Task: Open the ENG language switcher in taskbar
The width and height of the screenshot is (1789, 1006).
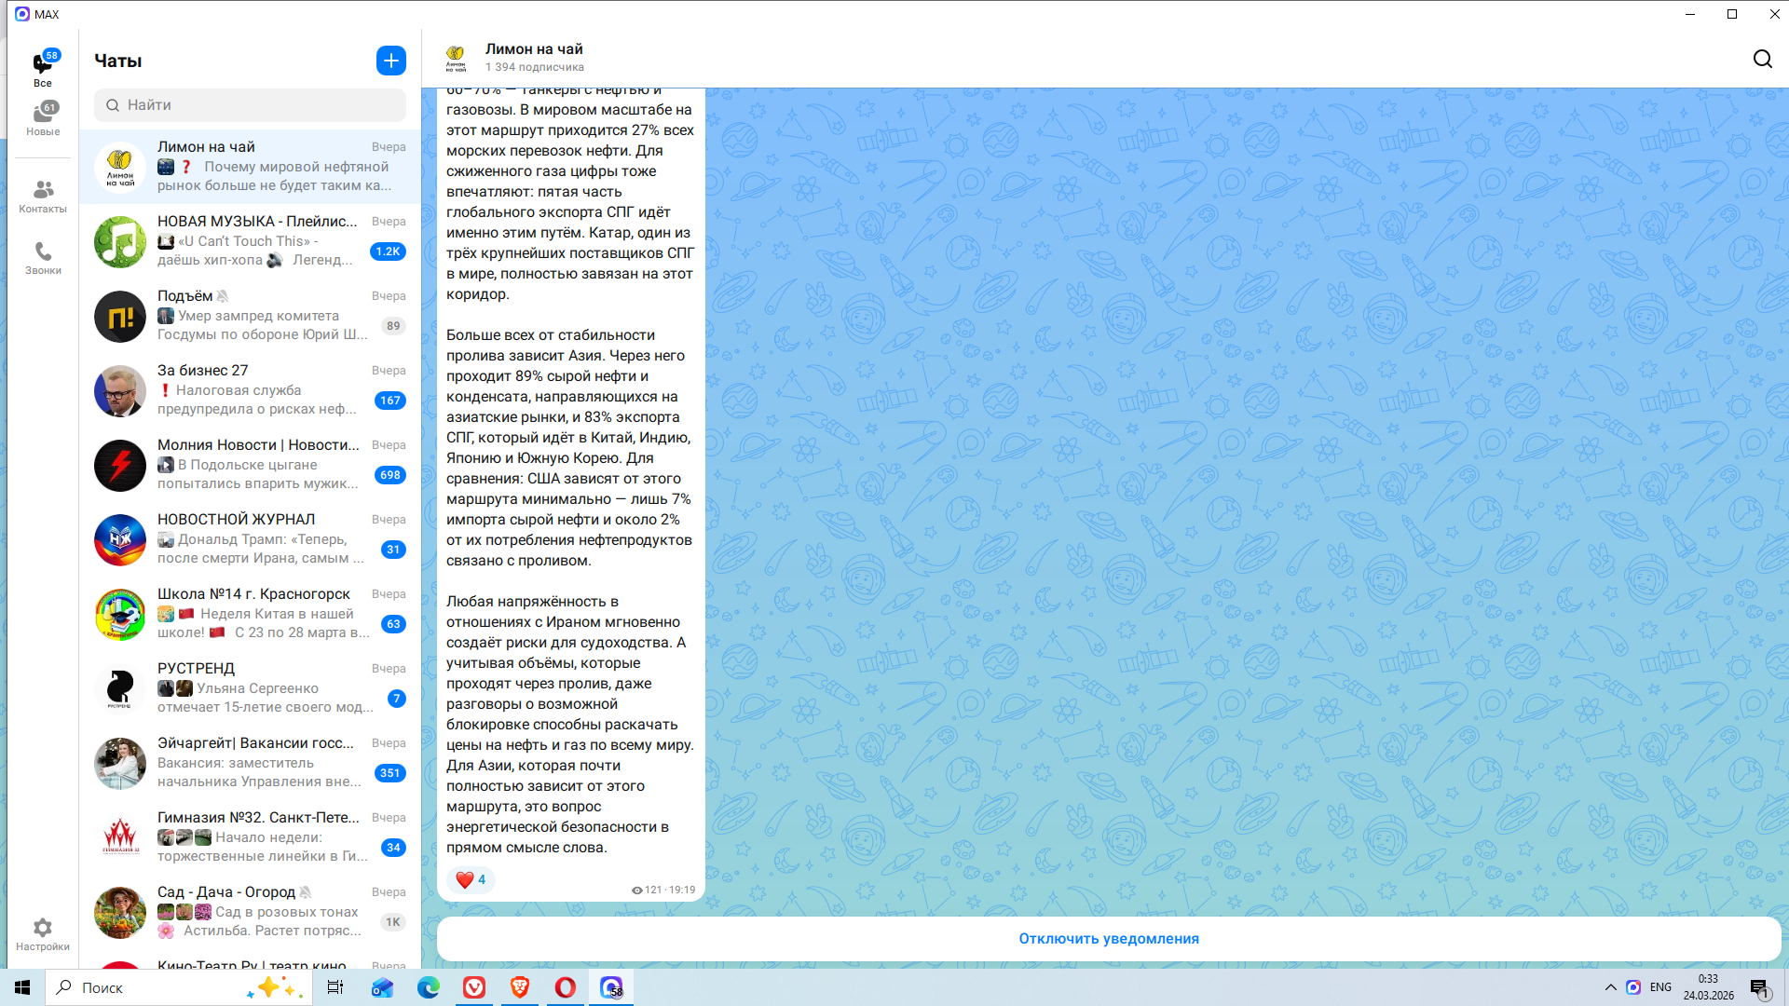Action: (1660, 987)
